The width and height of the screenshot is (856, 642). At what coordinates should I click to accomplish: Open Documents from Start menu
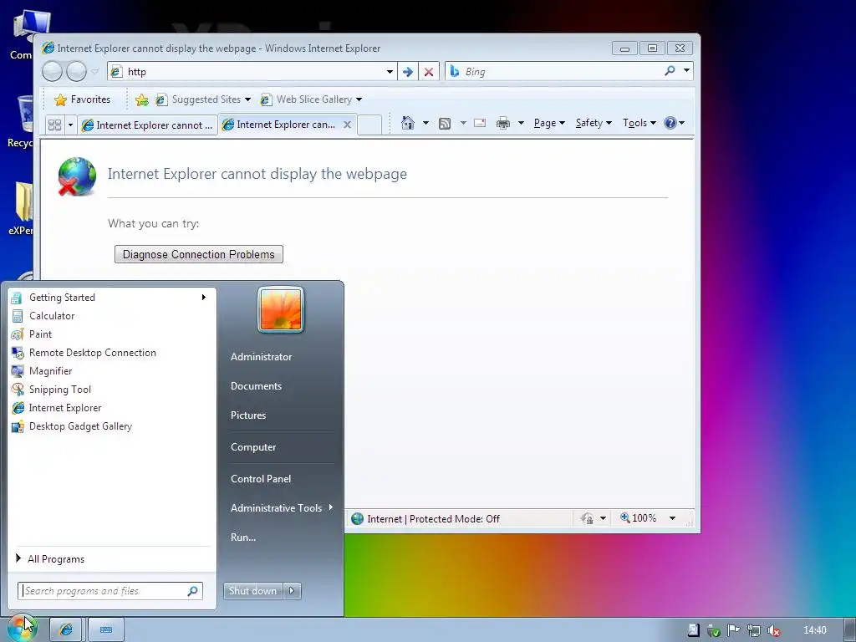pyautogui.click(x=256, y=386)
